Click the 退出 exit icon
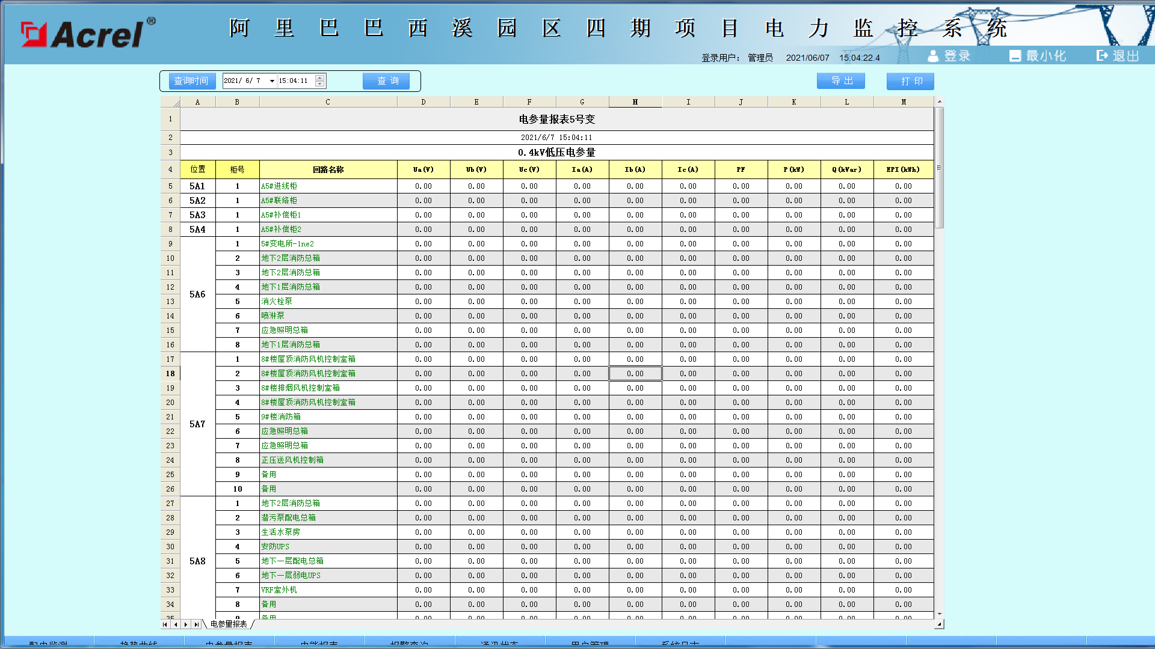 [x=1101, y=55]
